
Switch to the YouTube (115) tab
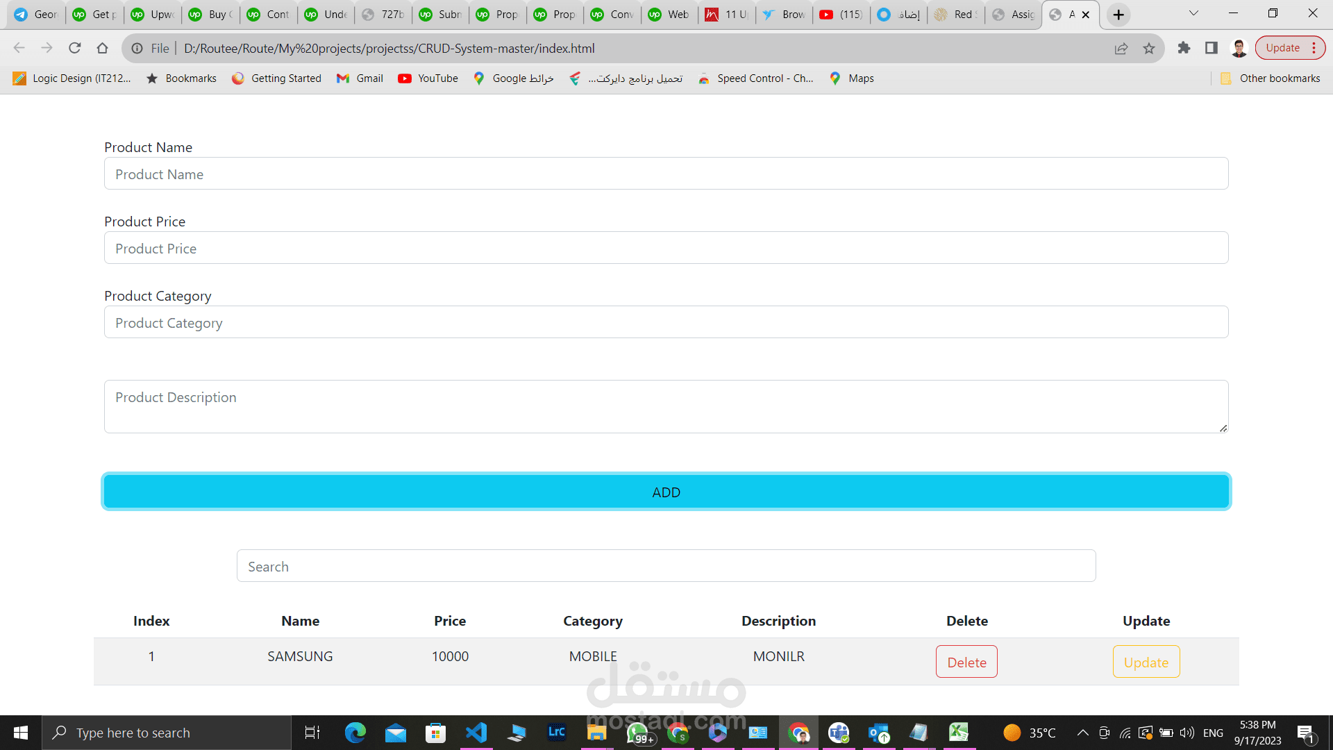841,15
